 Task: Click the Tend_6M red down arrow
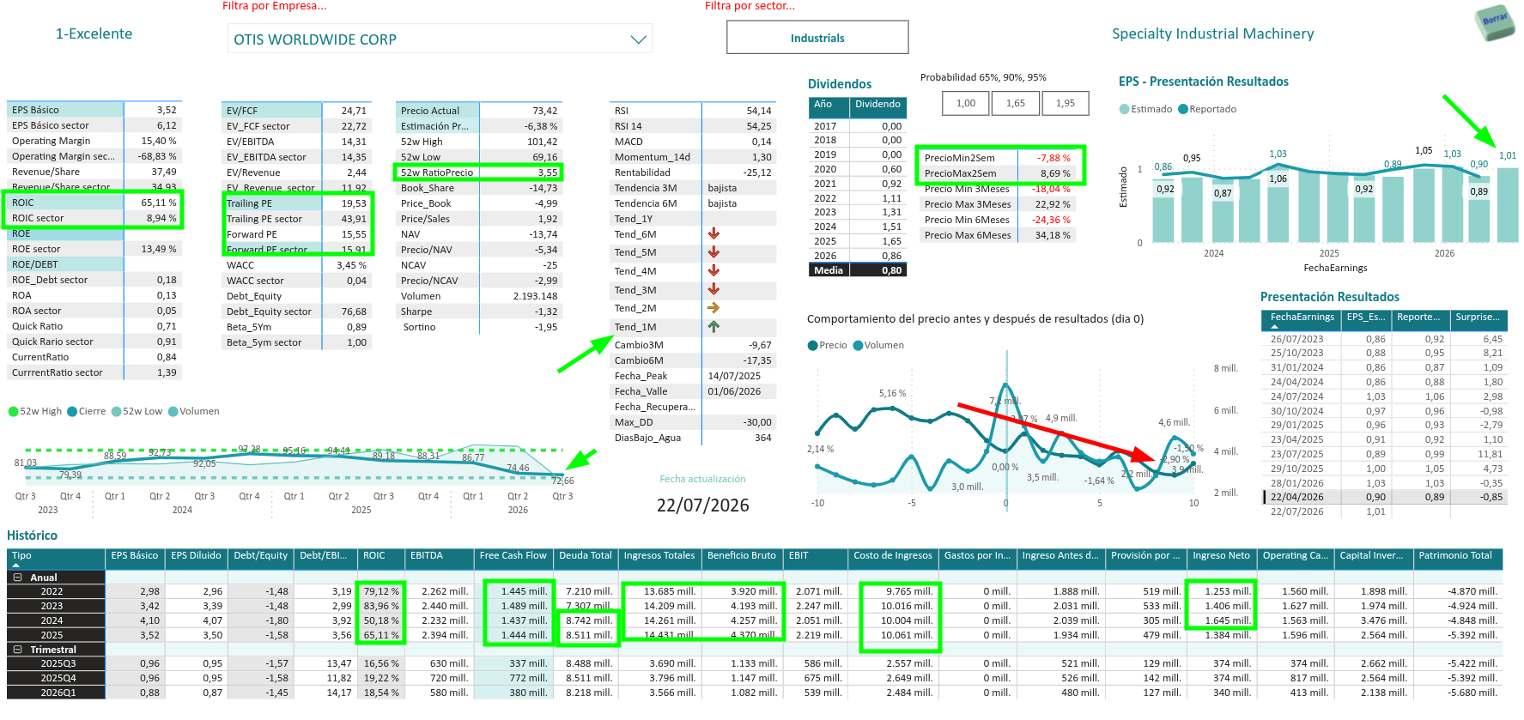pos(713,234)
